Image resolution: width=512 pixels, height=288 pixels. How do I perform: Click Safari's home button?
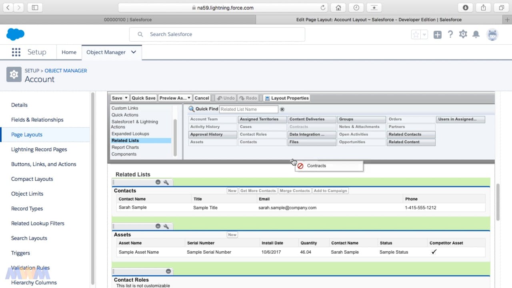point(338,8)
